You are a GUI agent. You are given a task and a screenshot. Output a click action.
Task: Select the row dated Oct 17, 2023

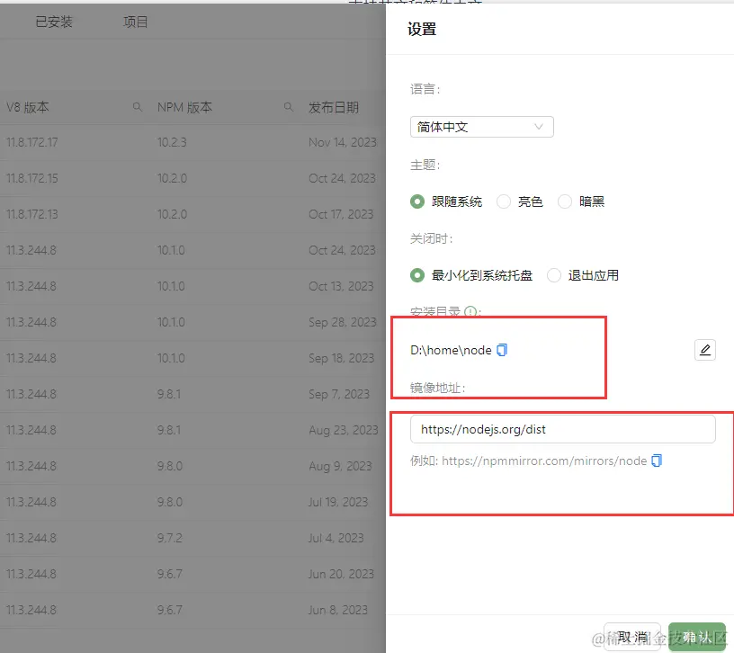192,214
